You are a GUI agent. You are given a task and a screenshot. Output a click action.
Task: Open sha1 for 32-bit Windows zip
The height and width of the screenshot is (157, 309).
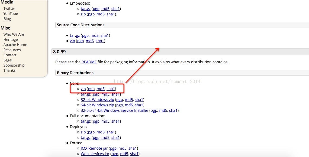pos(139,100)
